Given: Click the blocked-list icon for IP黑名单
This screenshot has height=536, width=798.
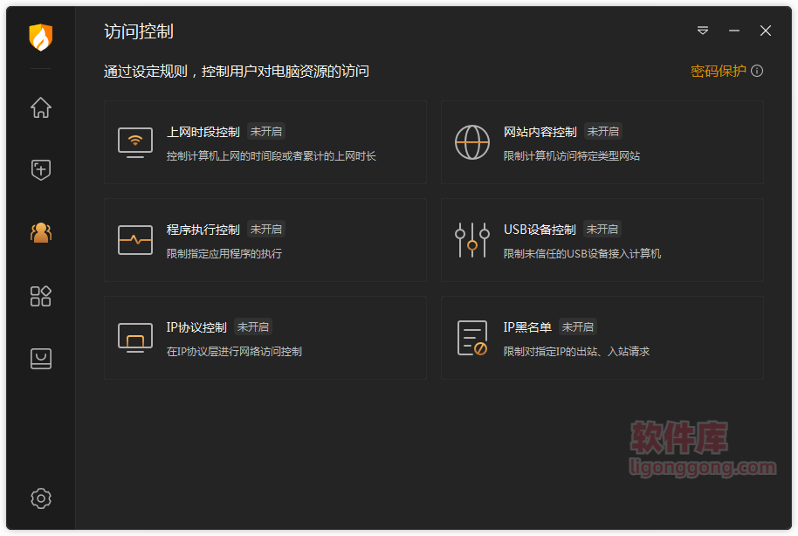Looking at the screenshot, I should coord(472,338).
